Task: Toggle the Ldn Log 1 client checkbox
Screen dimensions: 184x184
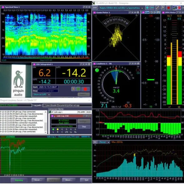Action: (52, 112)
